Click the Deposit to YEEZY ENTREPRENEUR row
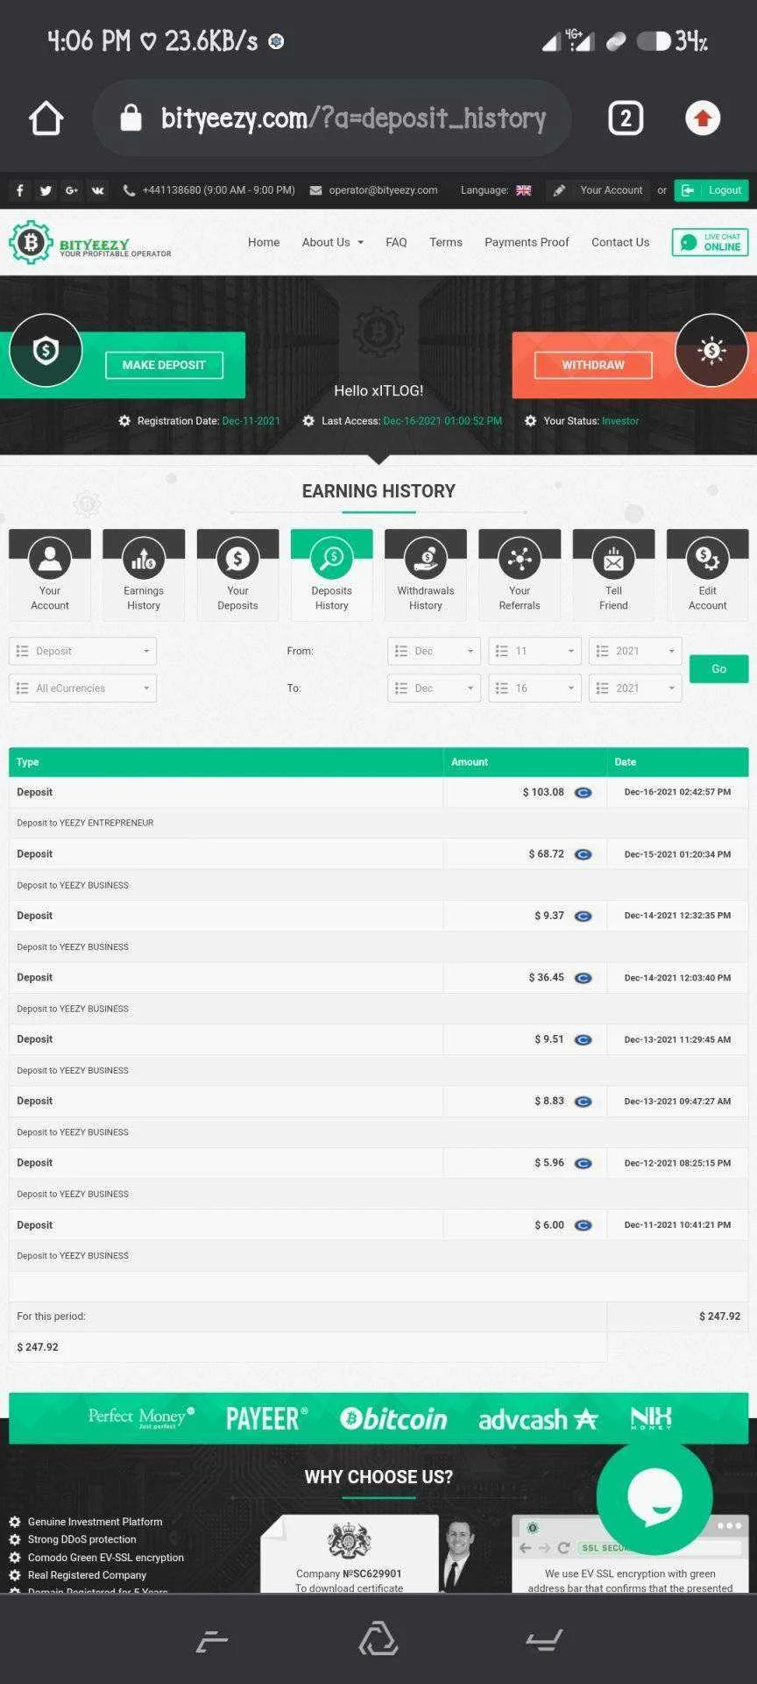Image resolution: width=757 pixels, height=1684 pixels. click(378, 824)
